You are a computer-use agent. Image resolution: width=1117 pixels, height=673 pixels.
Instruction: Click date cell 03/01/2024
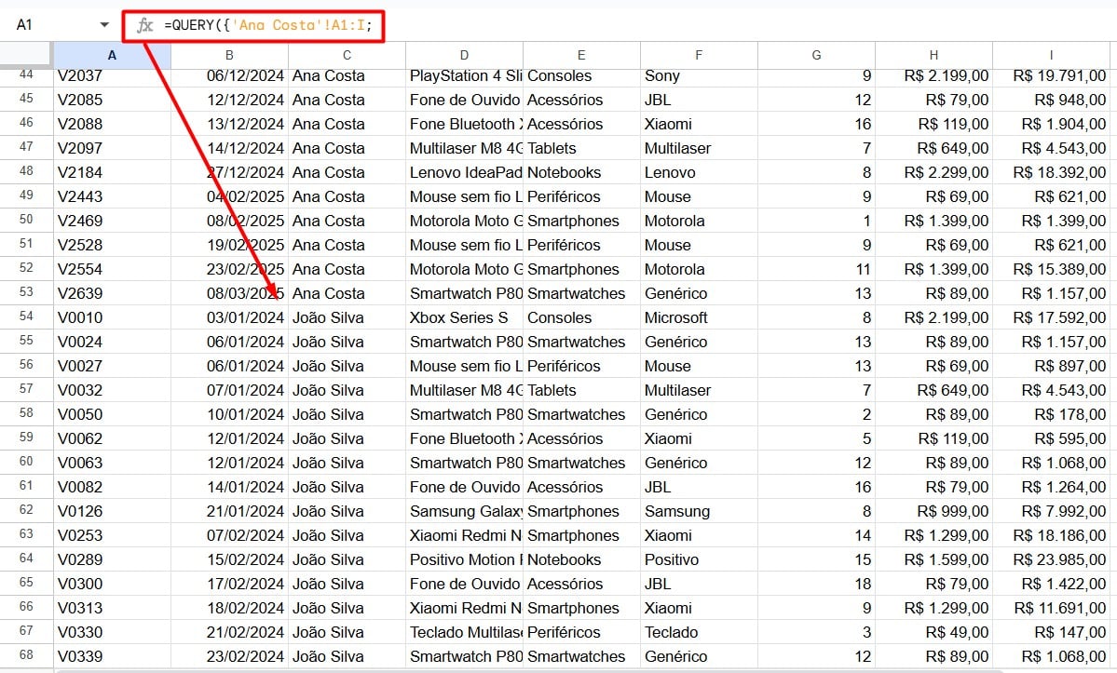click(229, 317)
